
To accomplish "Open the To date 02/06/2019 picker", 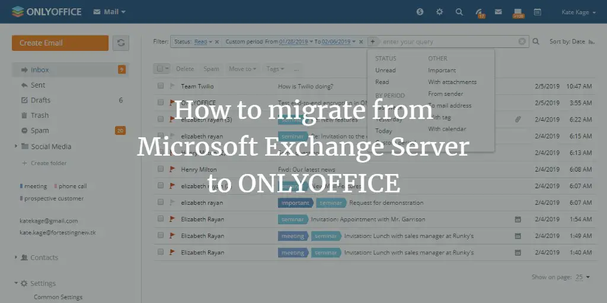I will click(x=338, y=42).
